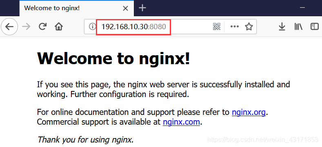Open the Firefox home page
Viewport: 322px width, 147px height.
[59, 26]
